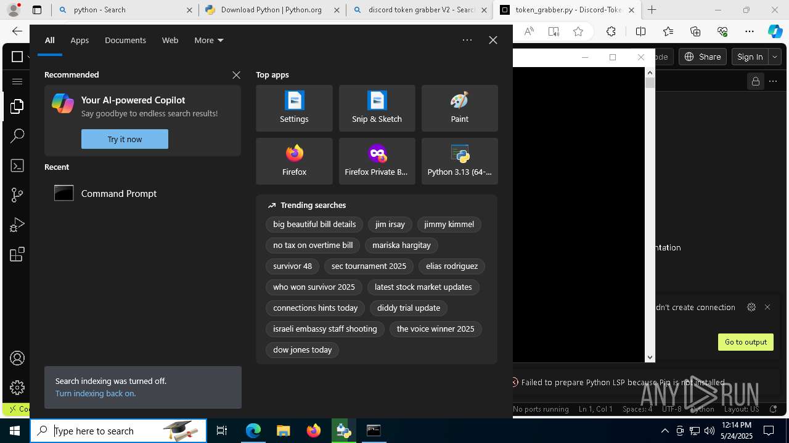The width and height of the screenshot is (789, 443).
Task: Switch to Download Python browser tab
Action: (271, 10)
